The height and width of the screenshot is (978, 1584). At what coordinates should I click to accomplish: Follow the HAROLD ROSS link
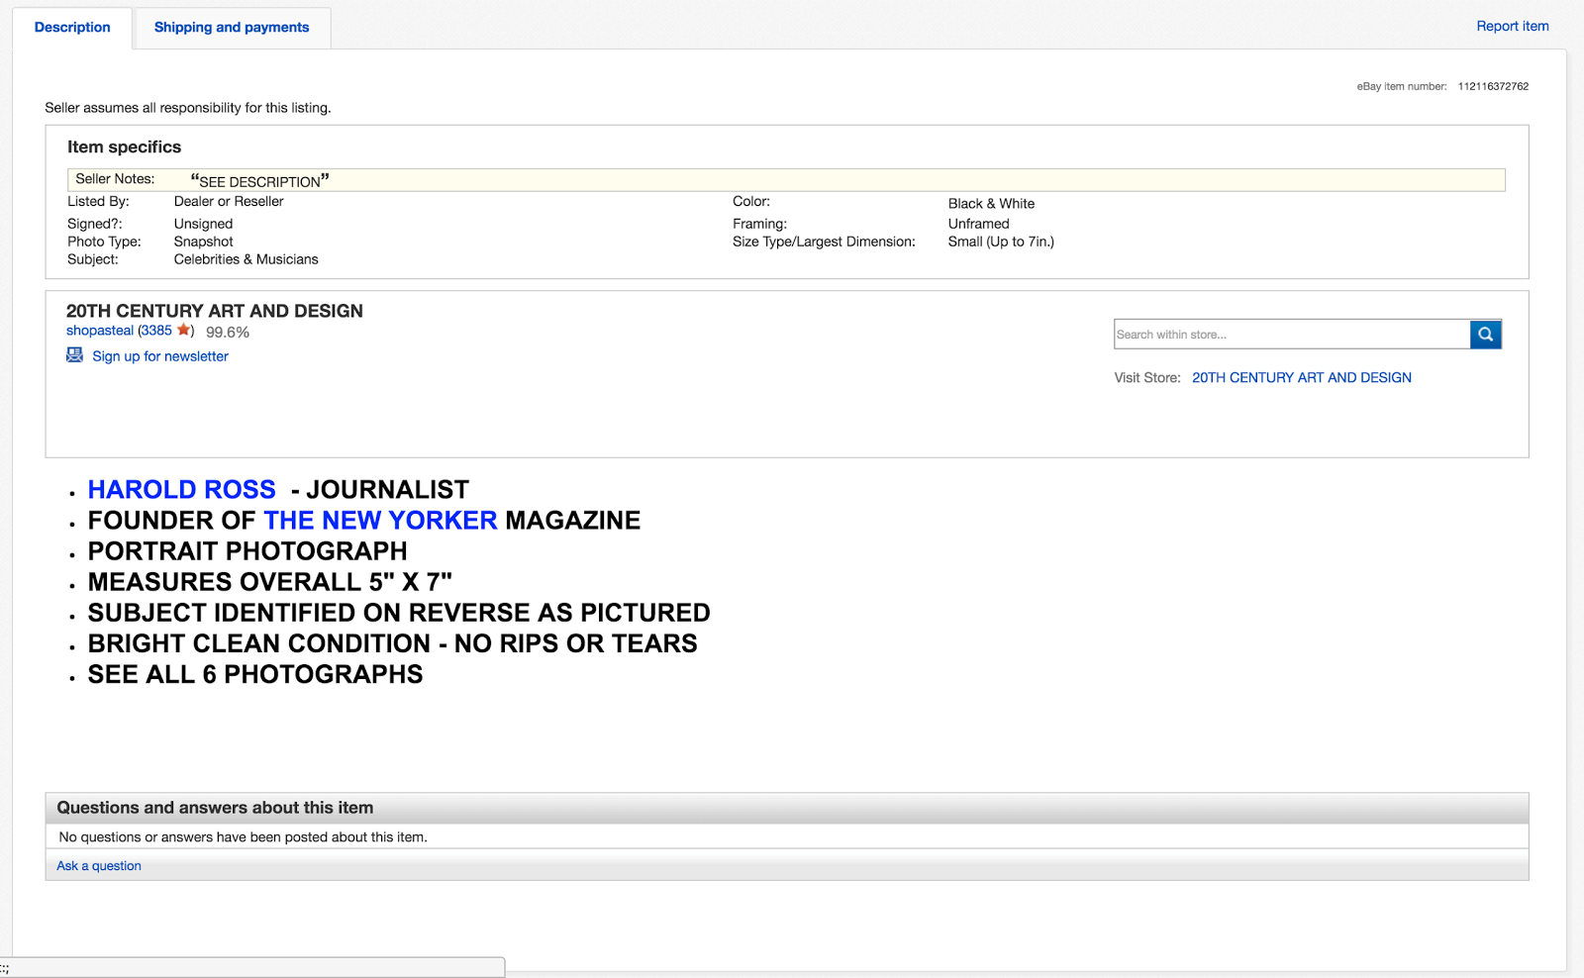pyautogui.click(x=182, y=490)
